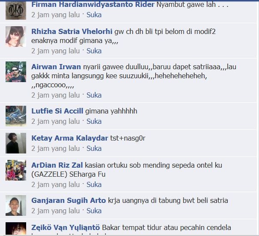
Task: Click Airwan Irwan's avatar thumbnail
Action: [x=16, y=72]
